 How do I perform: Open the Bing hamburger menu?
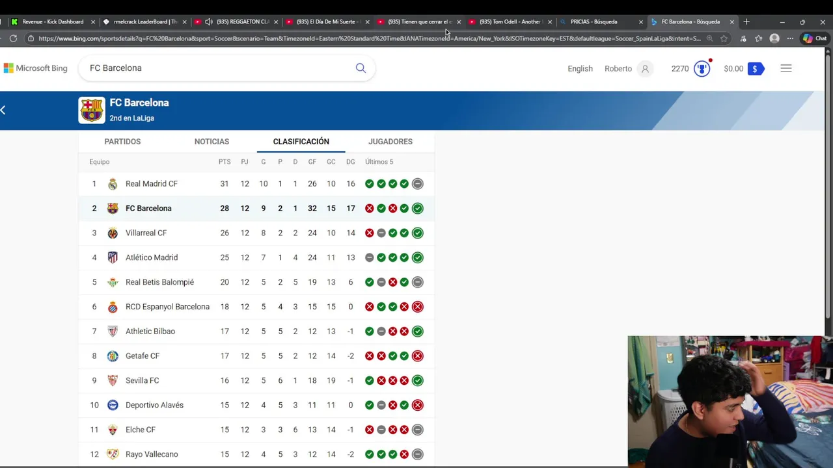coord(786,68)
